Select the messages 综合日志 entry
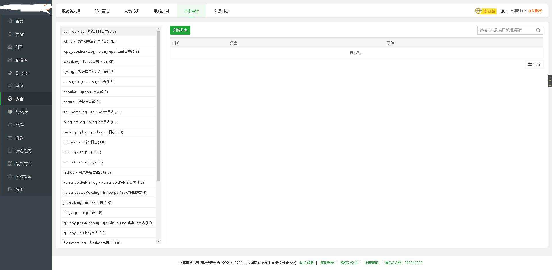 (108, 142)
